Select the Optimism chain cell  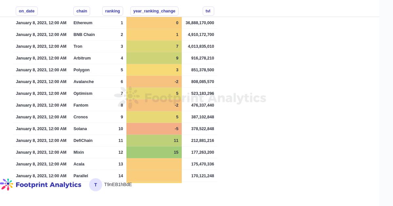pos(83,94)
